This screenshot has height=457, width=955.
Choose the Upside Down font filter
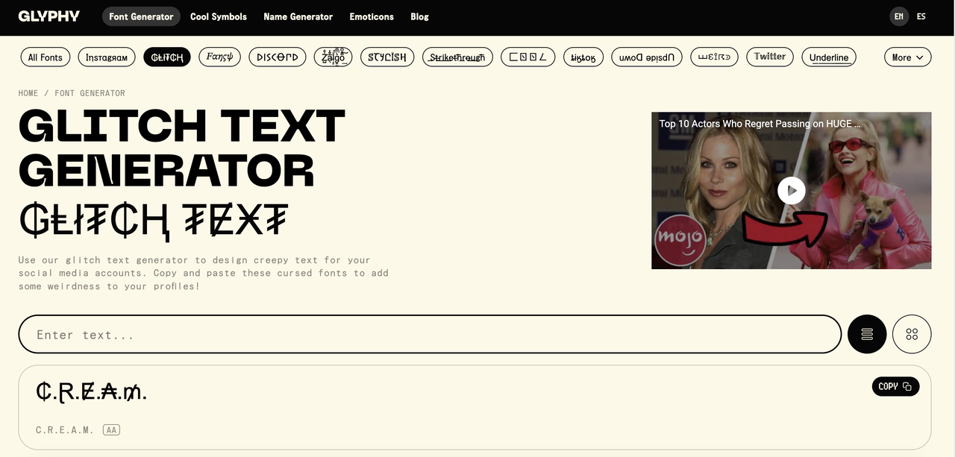pyautogui.click(x=647, y=57)
